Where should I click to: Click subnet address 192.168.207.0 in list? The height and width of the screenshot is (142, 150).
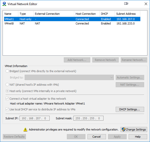pyautogui.click(x=126, y=19)
